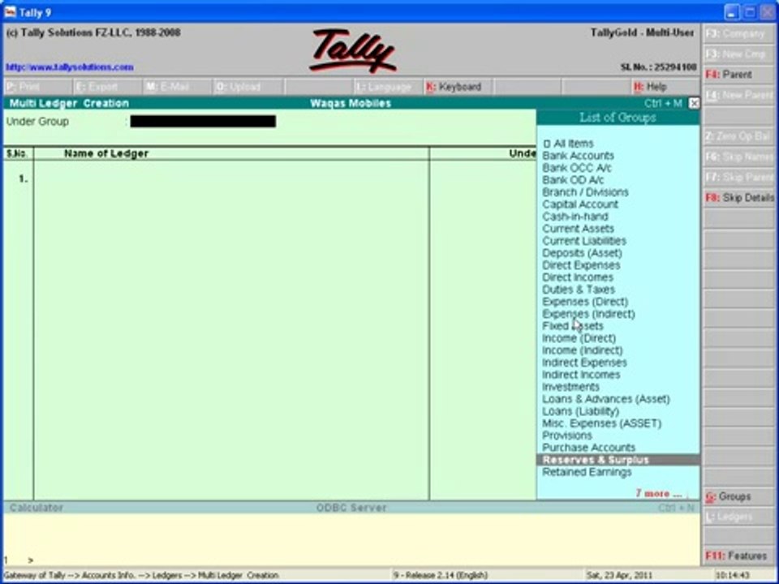Click the L: Language button

388,87
